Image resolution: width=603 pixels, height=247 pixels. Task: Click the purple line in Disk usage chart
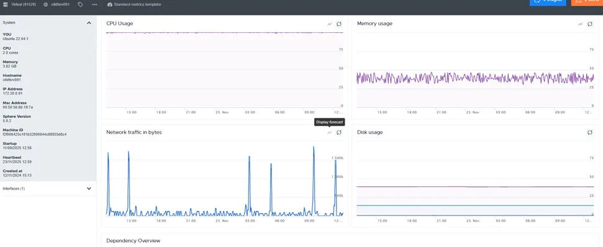click(x=475, y=186)
